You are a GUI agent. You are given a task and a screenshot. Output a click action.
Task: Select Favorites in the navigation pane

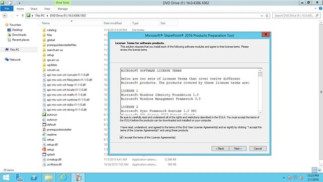point(15,25)
